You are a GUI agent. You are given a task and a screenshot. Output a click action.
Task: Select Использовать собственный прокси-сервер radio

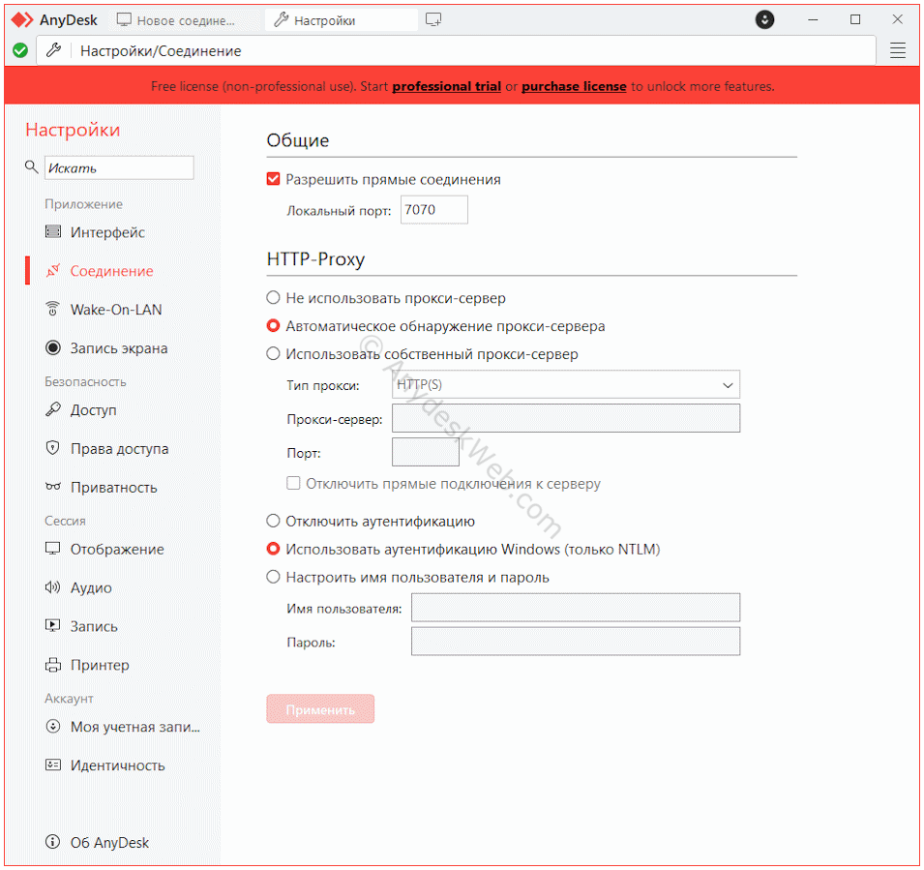click(273, 353)
